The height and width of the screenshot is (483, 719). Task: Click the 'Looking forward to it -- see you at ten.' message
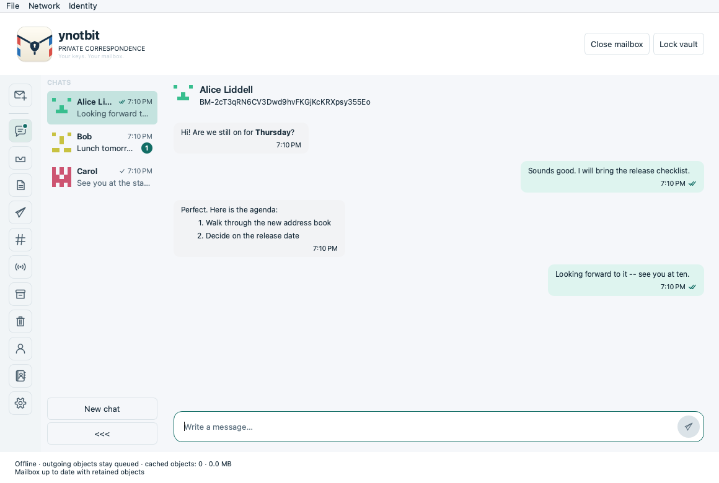[x=626, y=280]
